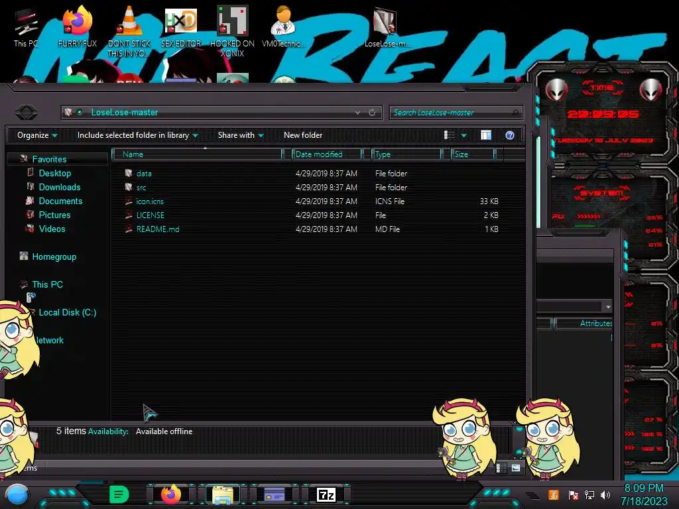Click the New folder button
The image size is (679, 509).
[303, 135]
